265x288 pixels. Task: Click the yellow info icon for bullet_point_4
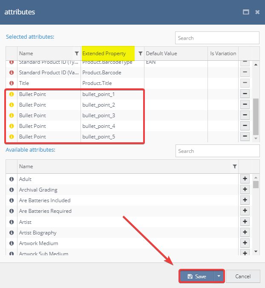pyautogui.click(x=12, y=126)
